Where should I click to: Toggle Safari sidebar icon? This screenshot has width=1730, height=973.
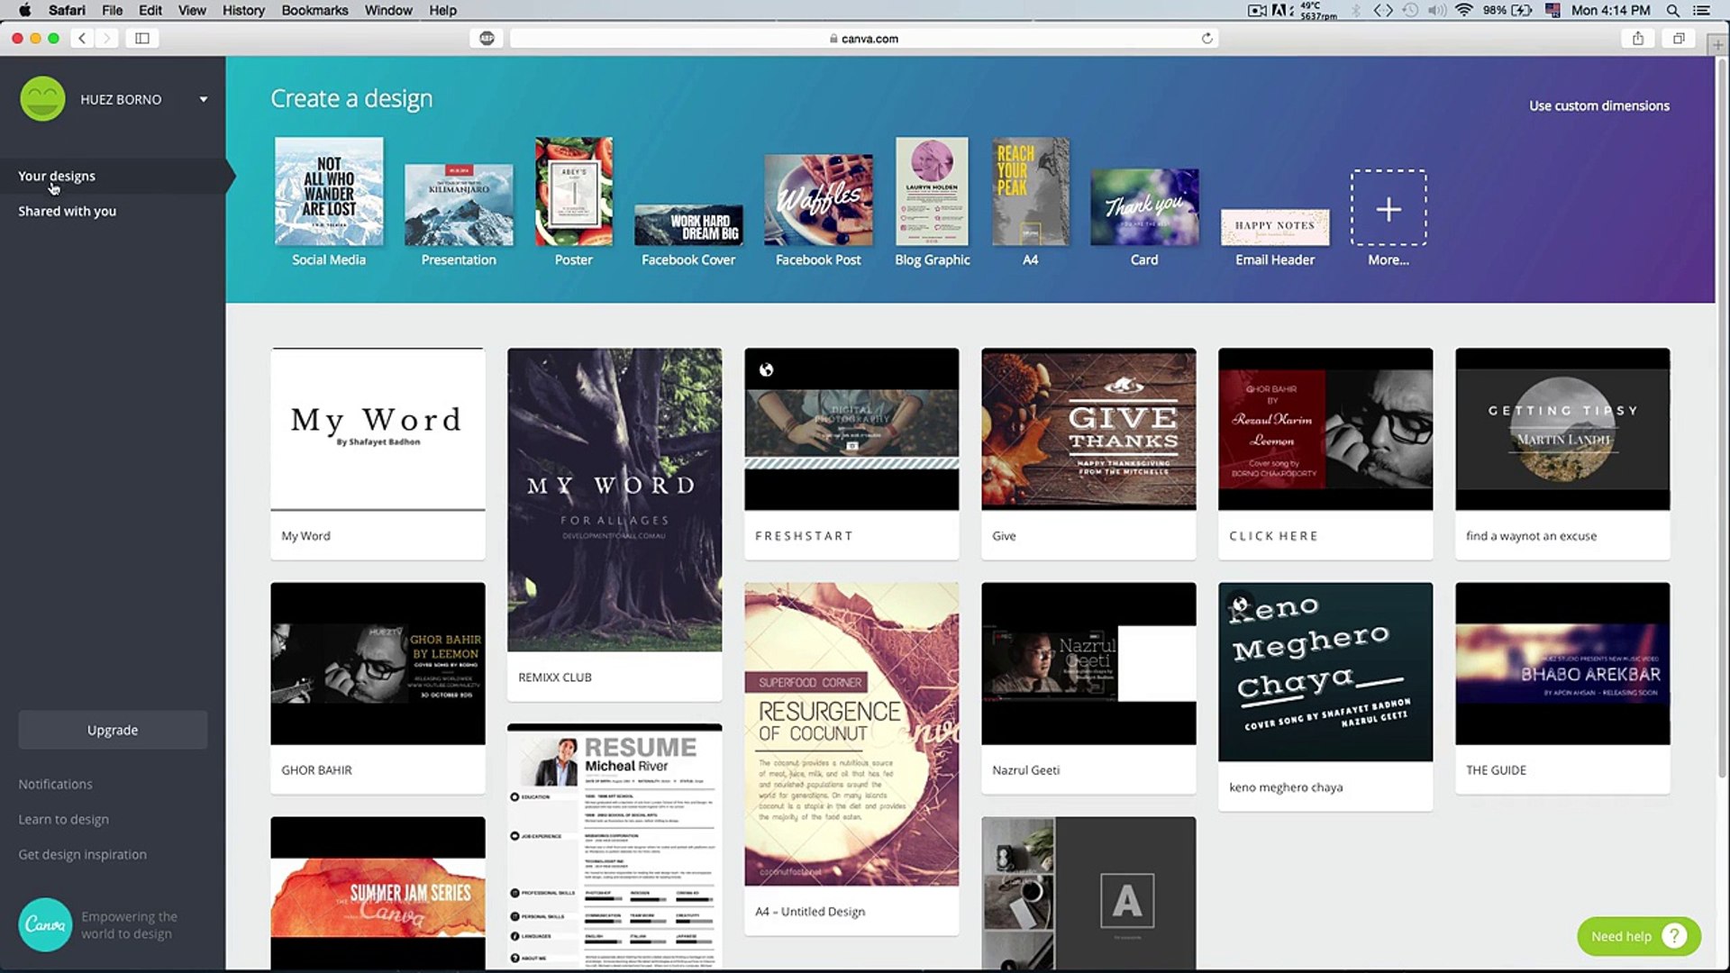(x=142, y=38)
